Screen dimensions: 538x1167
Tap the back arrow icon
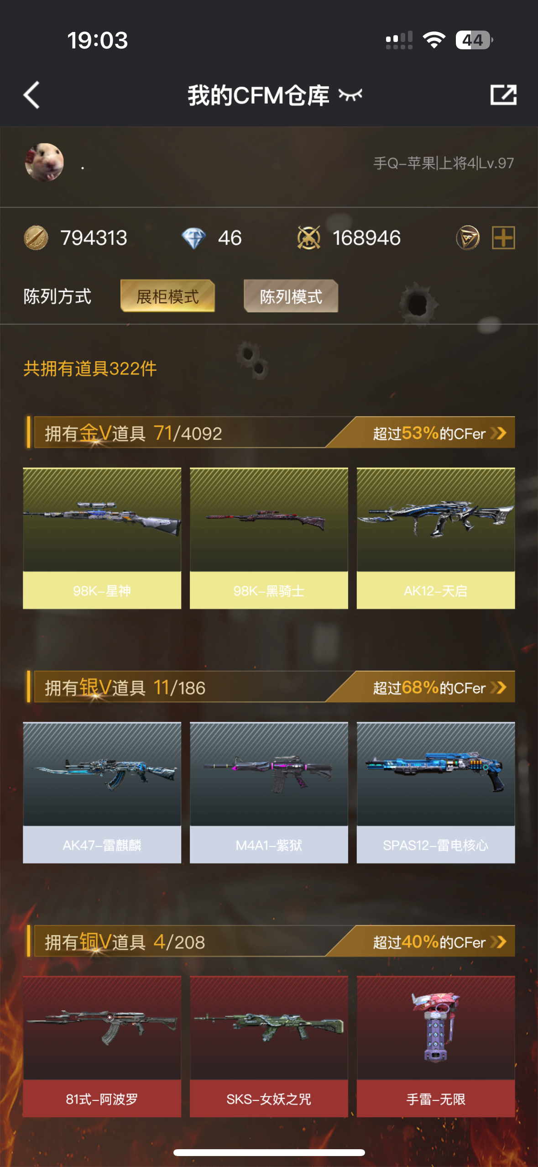coord(31,95)
